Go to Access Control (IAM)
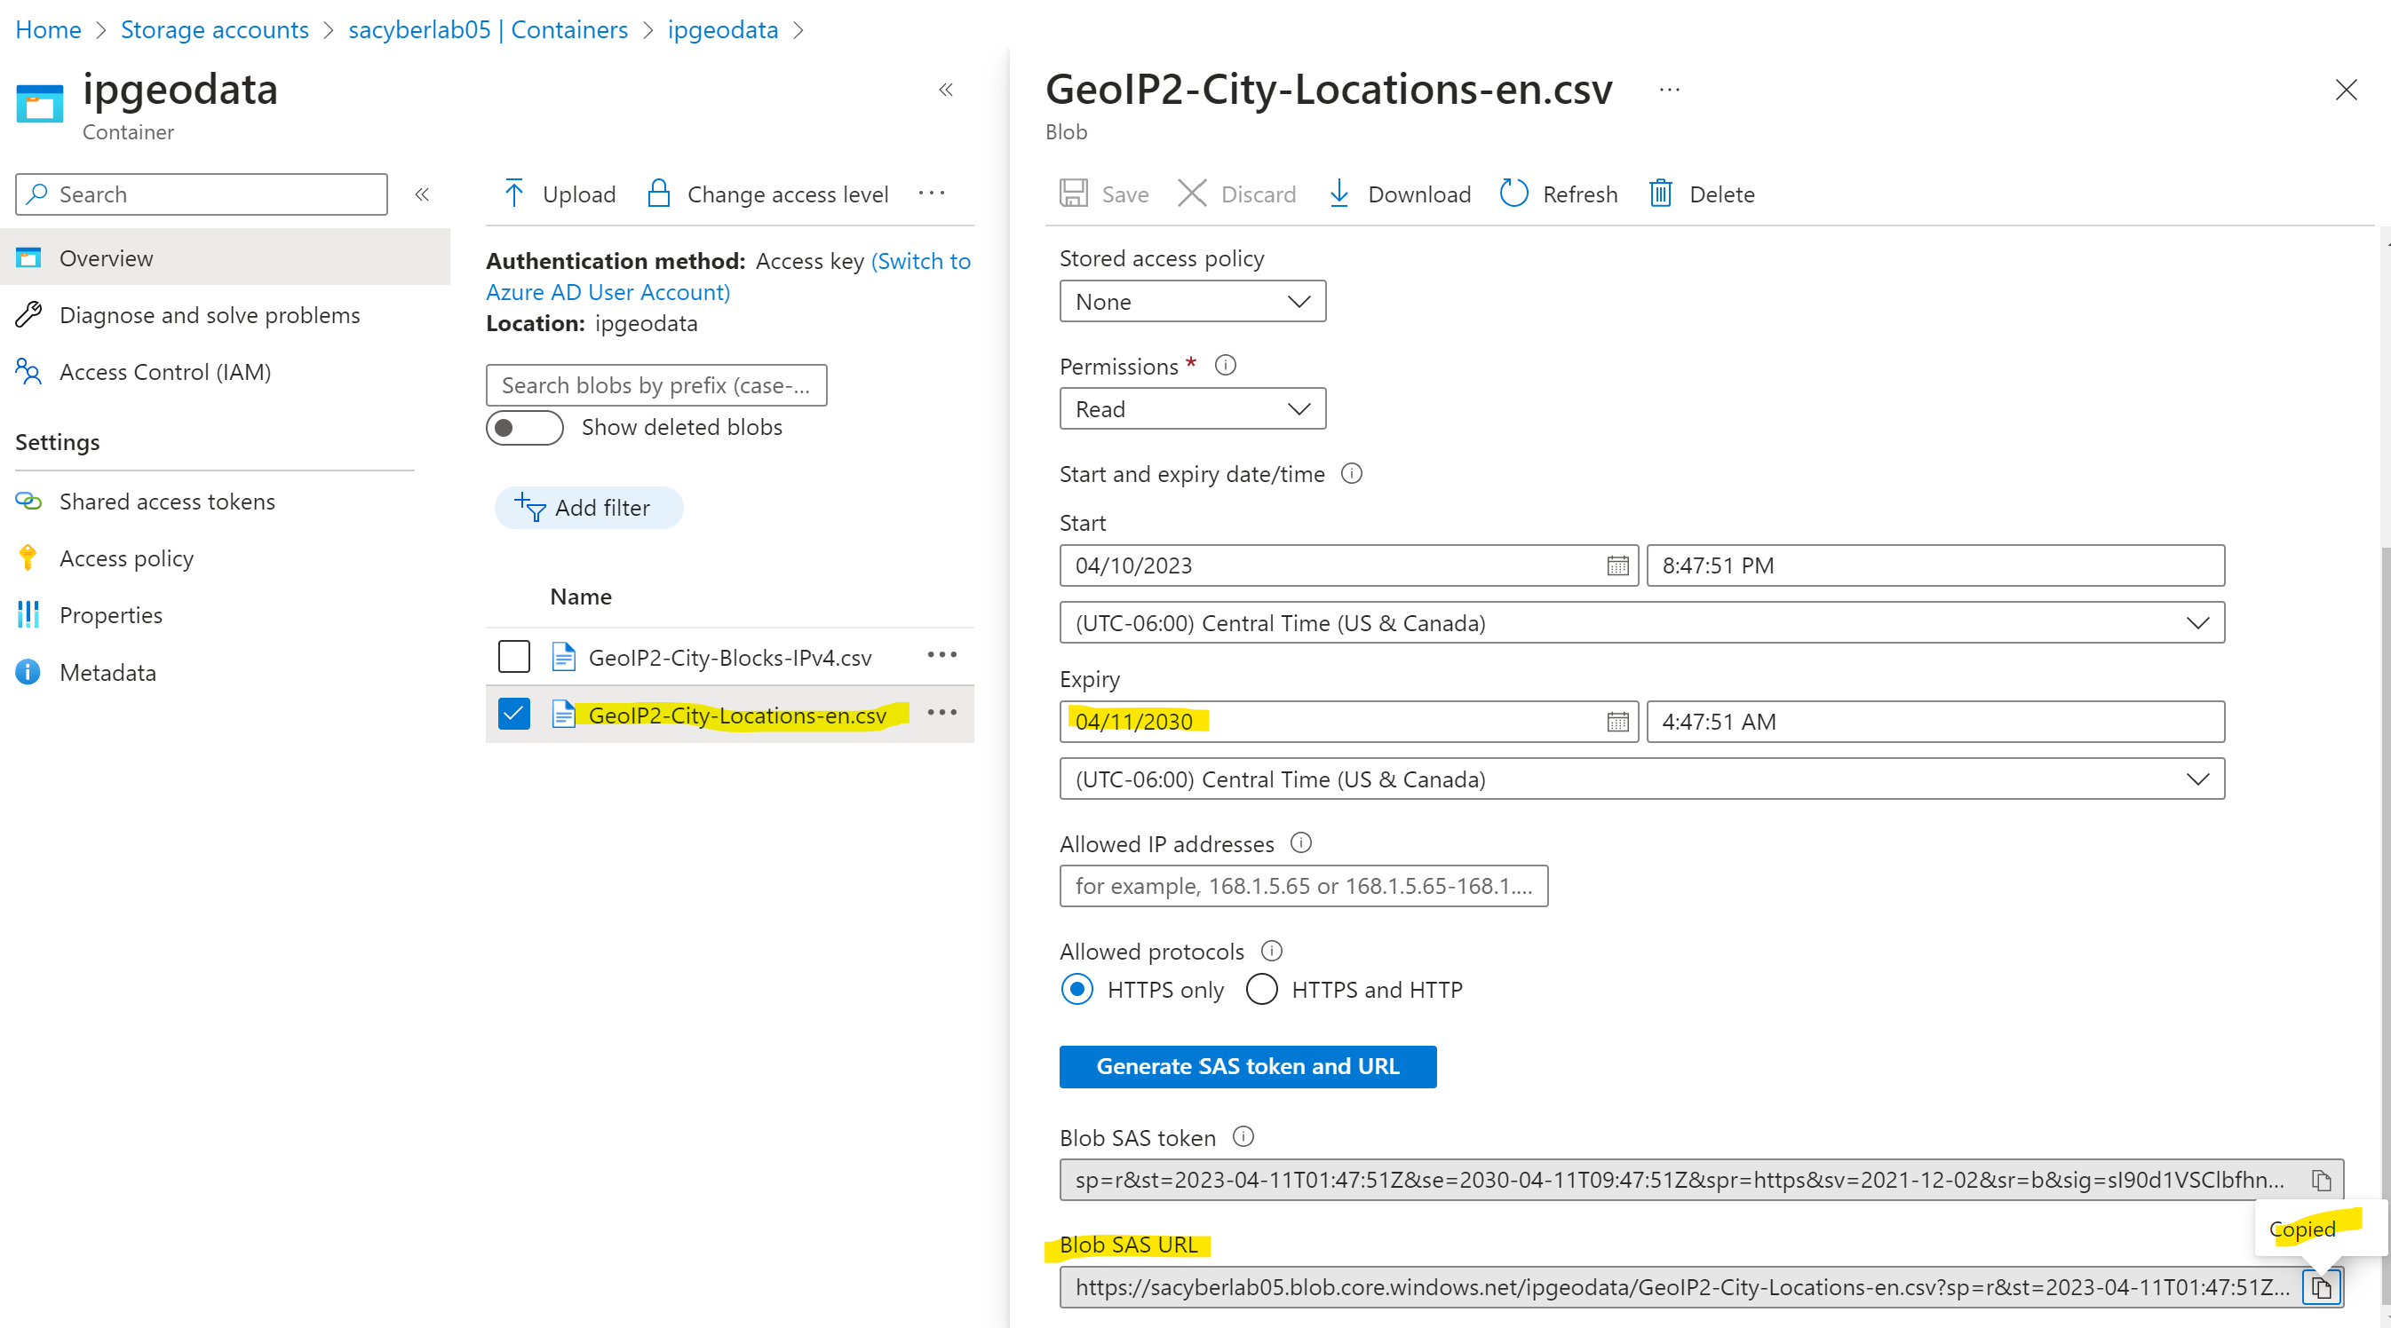 pos(164,372)
